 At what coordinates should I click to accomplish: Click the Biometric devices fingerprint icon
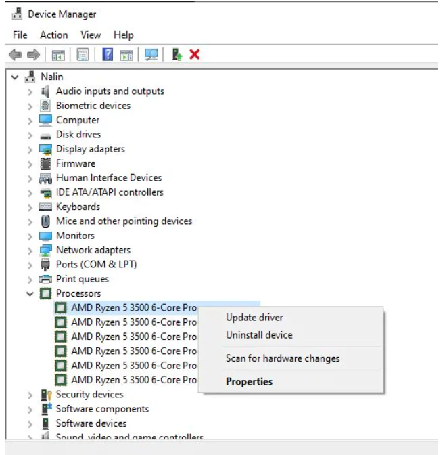pyautogui.click(x=45, y=106)
